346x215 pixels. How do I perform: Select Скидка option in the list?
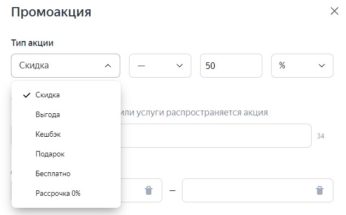[66, 95]
